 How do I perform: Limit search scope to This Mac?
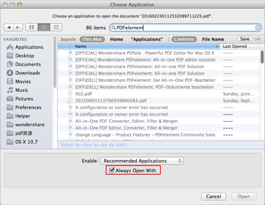tap(92, 39)
